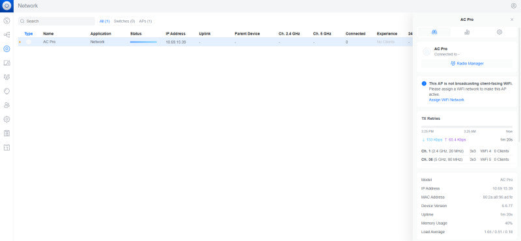The width and height of the screenshot is (521, 241).
Task: Sort by Experience column header
Action: (387, 34)
